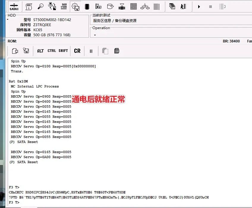252x208 pixels.
Task: Click the heads and platters icon
Action: click(122, 7)
